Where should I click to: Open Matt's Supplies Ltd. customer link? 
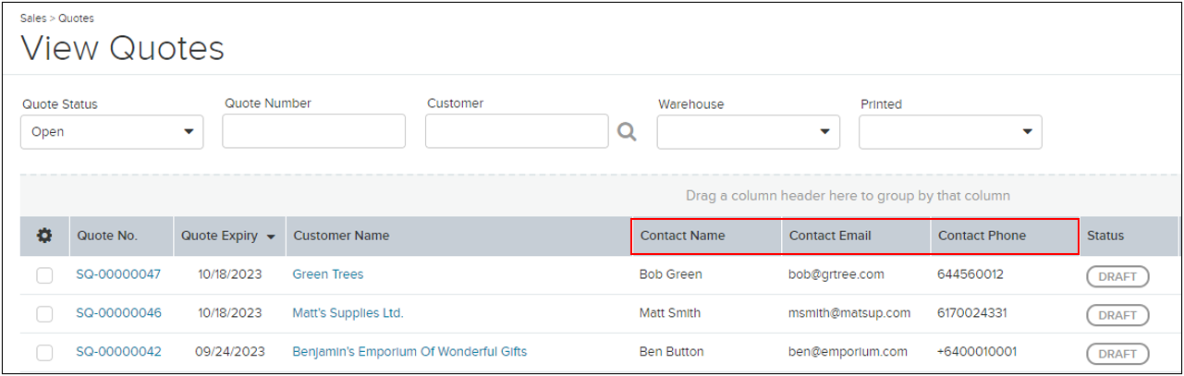(x=348, y=313)
